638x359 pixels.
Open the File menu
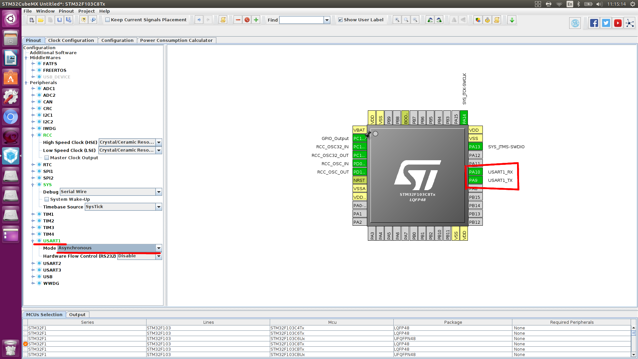pos(28,11)
